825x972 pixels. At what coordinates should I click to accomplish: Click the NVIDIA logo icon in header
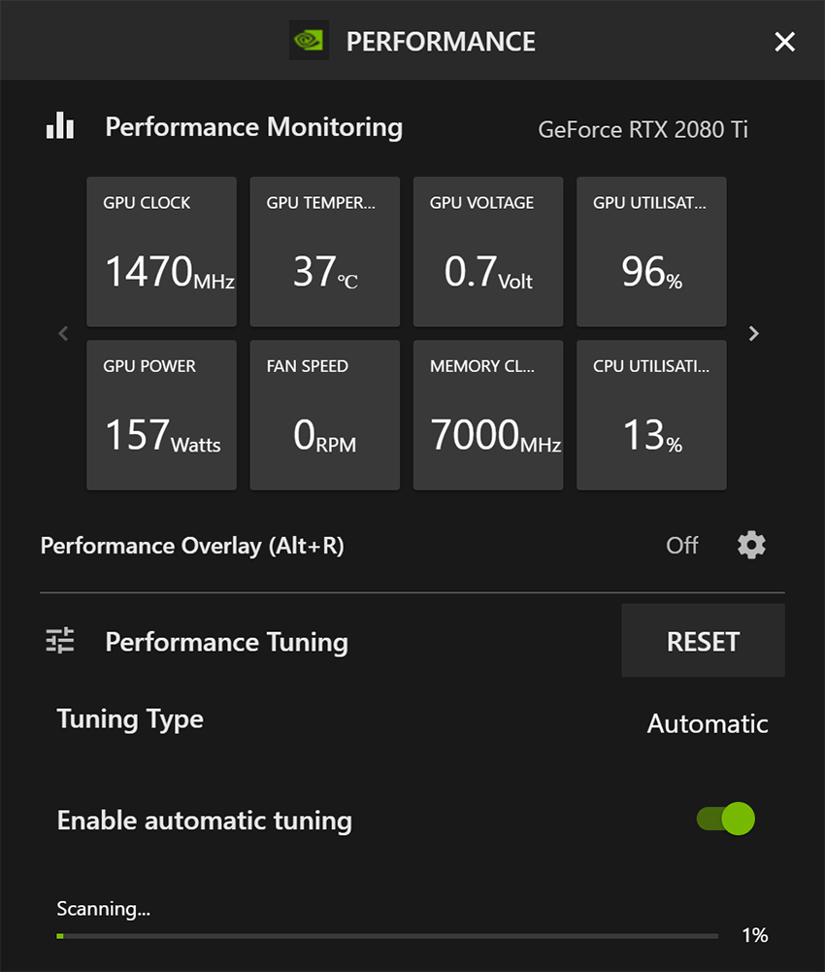click(309, 41)
